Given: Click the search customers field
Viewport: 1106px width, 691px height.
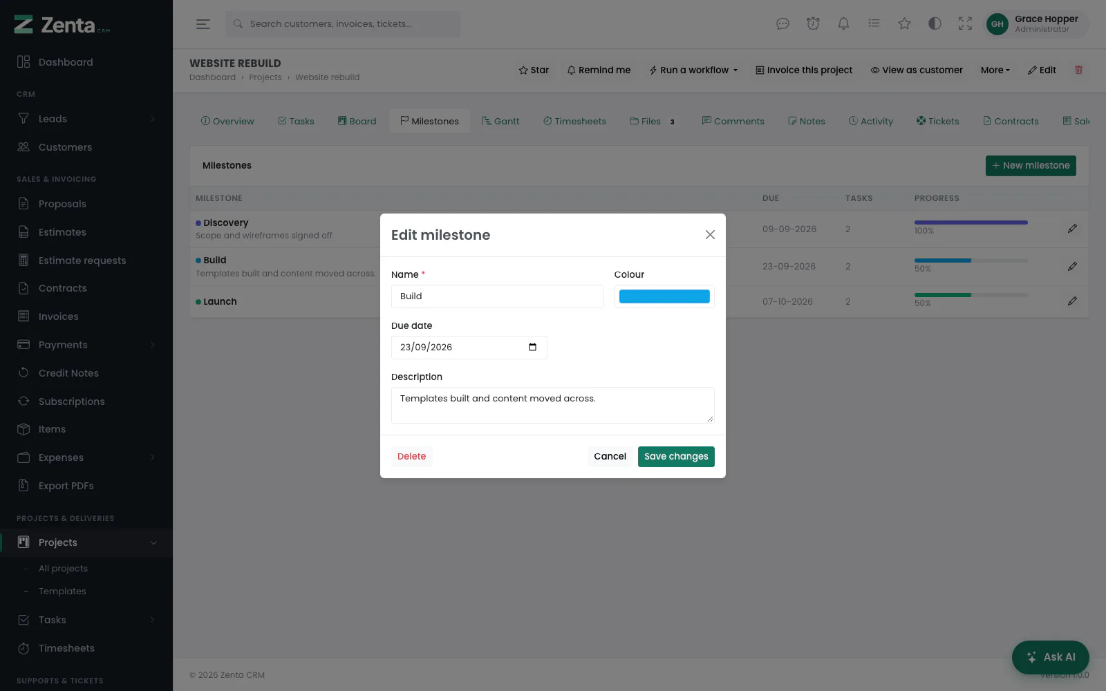Looking at the screenshot, I should (342, 24).
